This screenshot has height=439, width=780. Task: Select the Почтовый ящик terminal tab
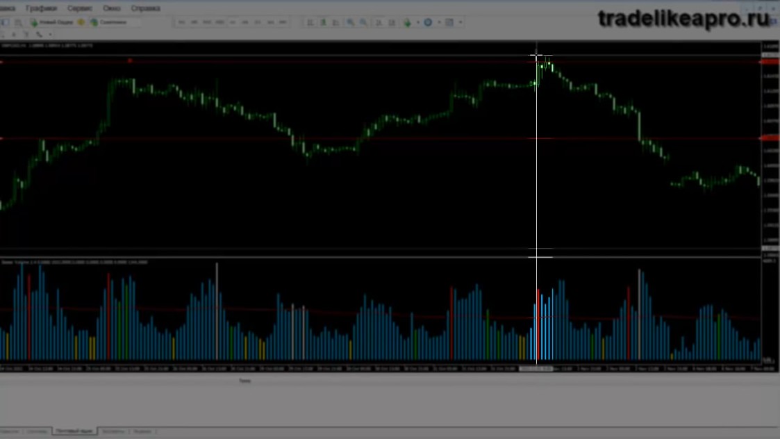[x=74, y=431]
